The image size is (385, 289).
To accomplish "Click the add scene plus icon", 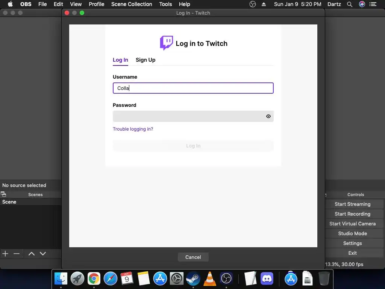I will coord(5,254).
